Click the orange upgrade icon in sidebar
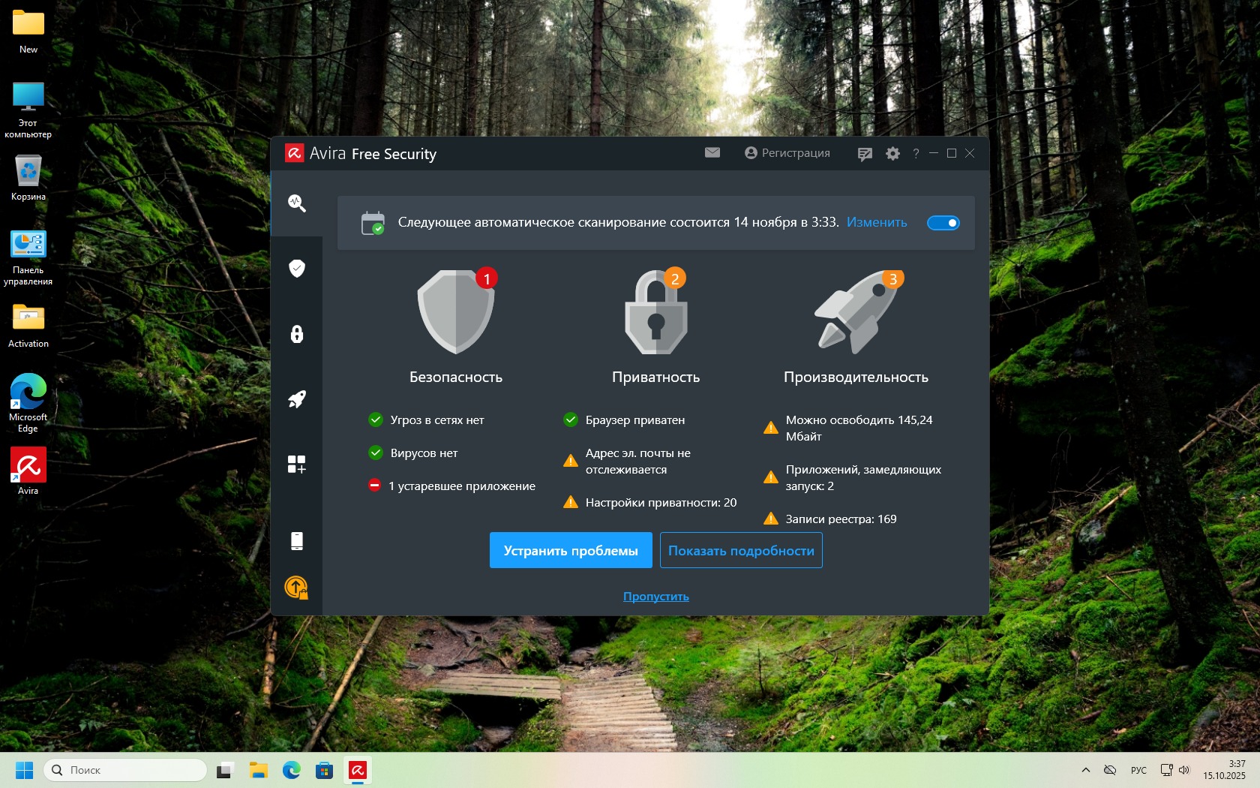Viewport: 1260px width, 788px height. pos(297,588)
